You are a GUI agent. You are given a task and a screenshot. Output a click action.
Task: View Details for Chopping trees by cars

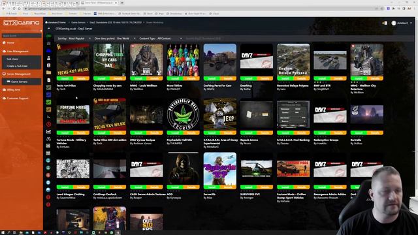pos(118,78)
